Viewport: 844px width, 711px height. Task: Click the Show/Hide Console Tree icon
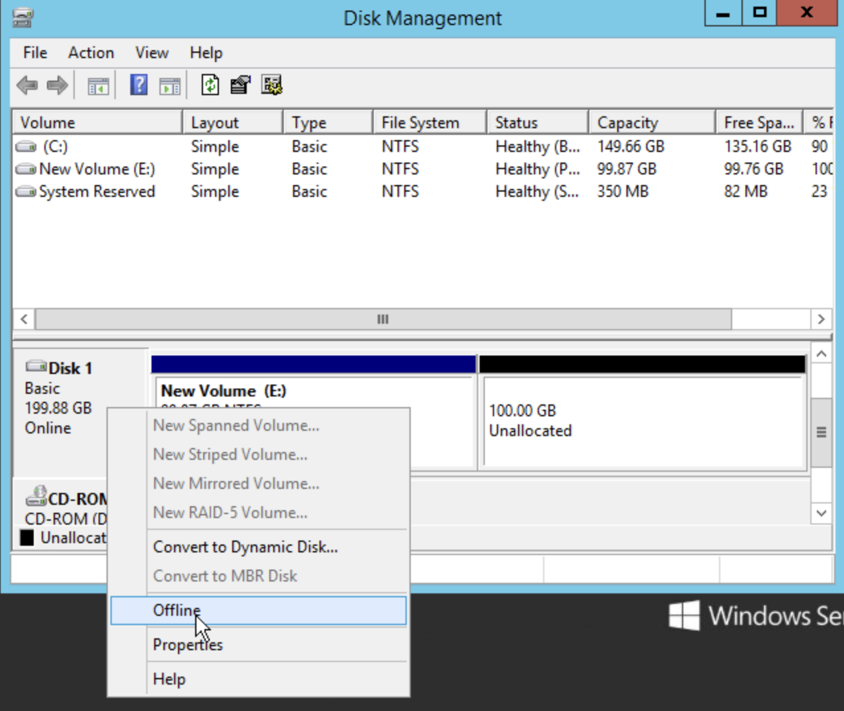click(x=98, y=86)
